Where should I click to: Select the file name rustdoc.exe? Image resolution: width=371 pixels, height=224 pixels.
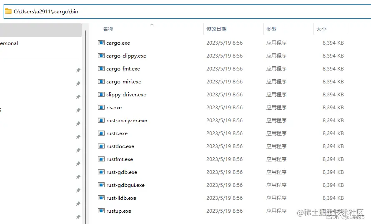coord(120,146)
